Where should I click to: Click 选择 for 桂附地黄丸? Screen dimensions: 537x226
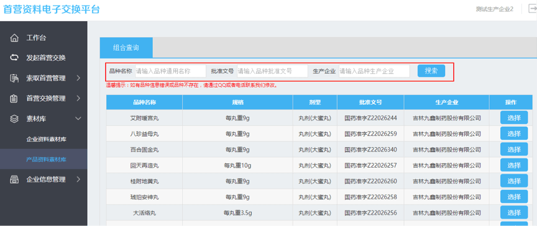(x=514, y=181)
